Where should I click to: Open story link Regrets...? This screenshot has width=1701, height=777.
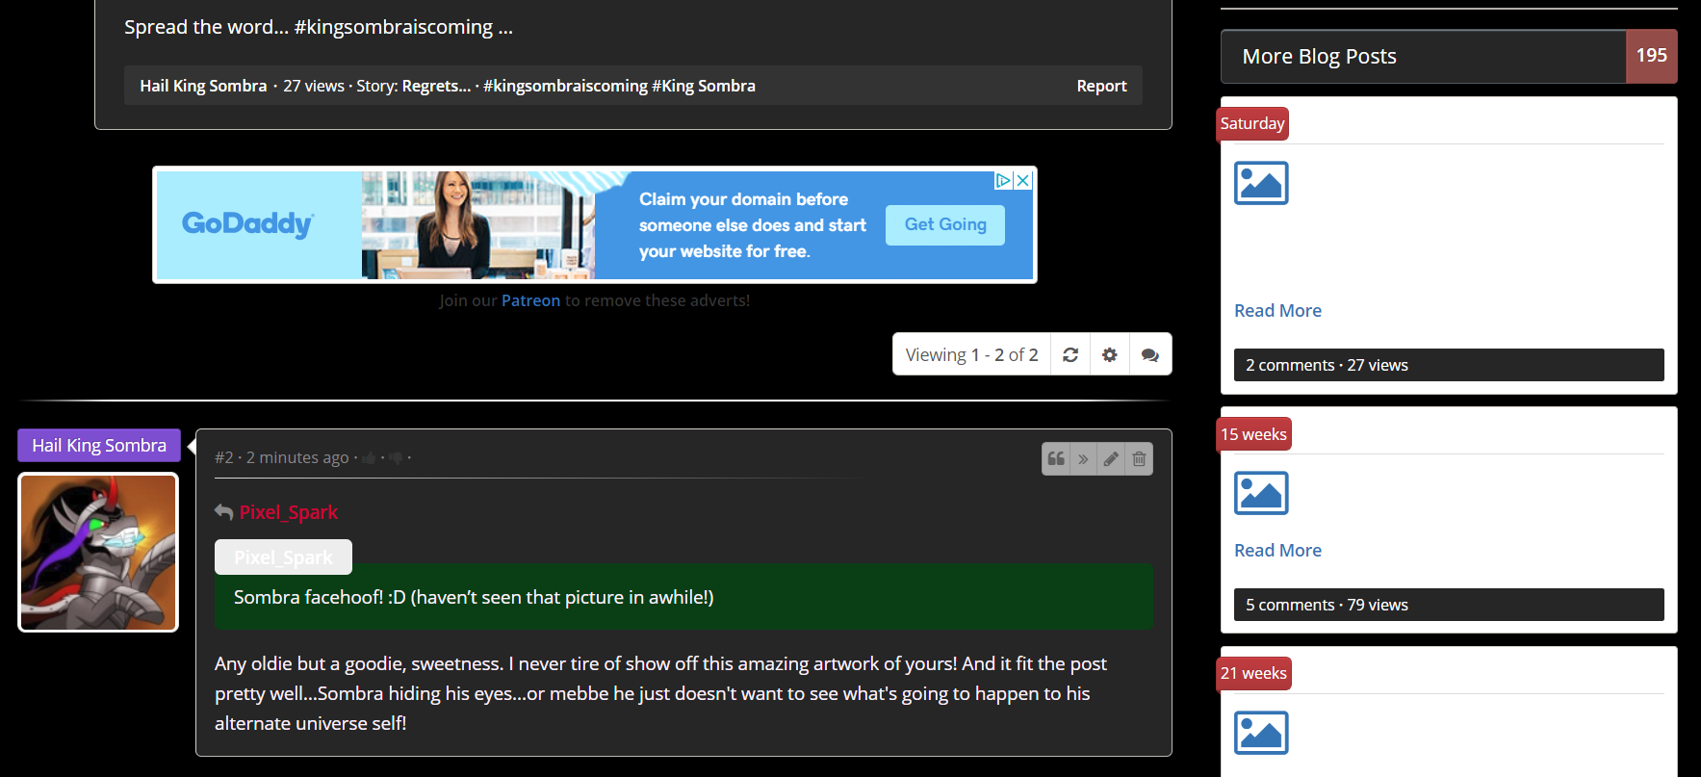[436, 86]
